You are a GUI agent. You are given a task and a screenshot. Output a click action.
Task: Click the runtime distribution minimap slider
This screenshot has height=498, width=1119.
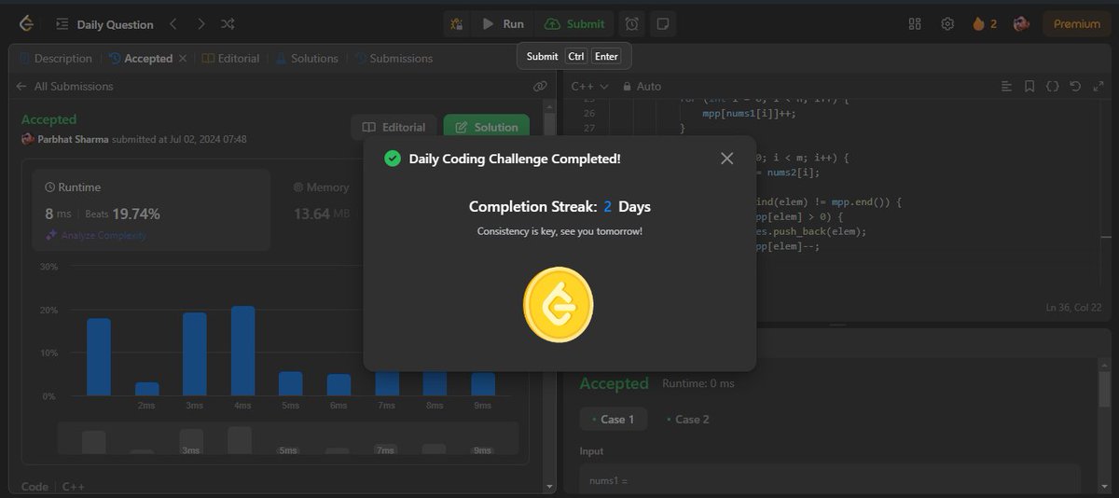(x=288, y=438)
